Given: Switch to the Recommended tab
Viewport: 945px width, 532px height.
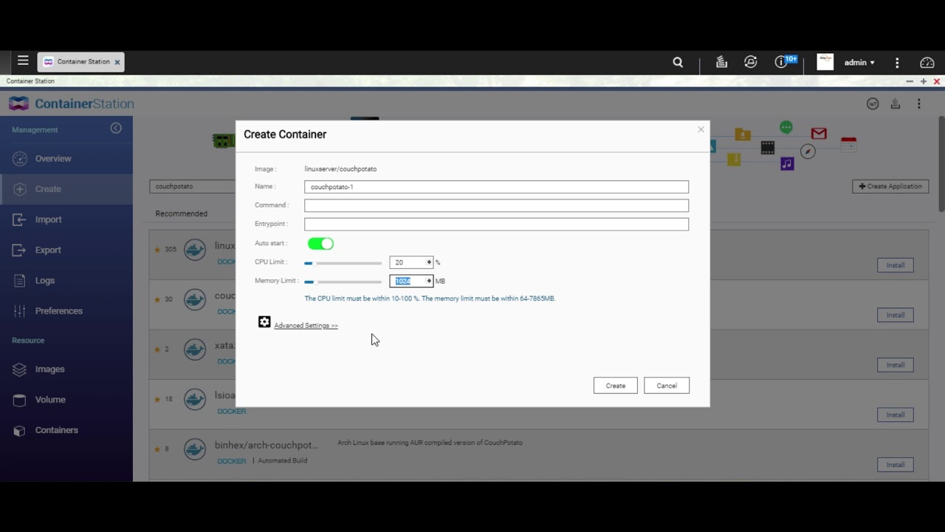Looking at the screenshot, I should click(181, 214).
